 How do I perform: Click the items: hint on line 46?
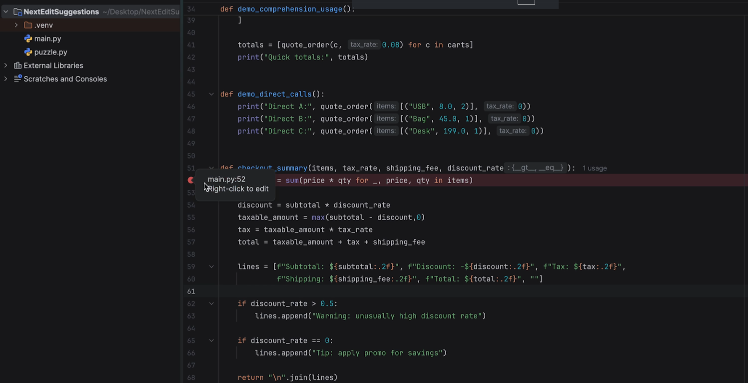(x=386, y=106)
